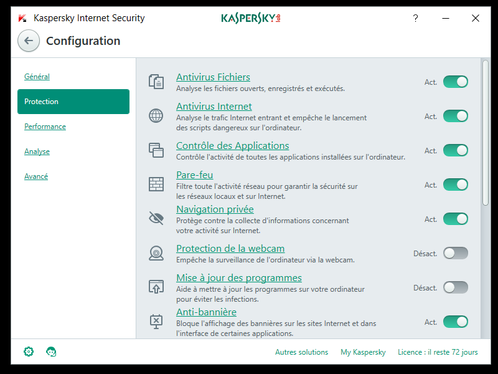Click the Navigation privée crossed-eye icon

click(x=156, y=219)
